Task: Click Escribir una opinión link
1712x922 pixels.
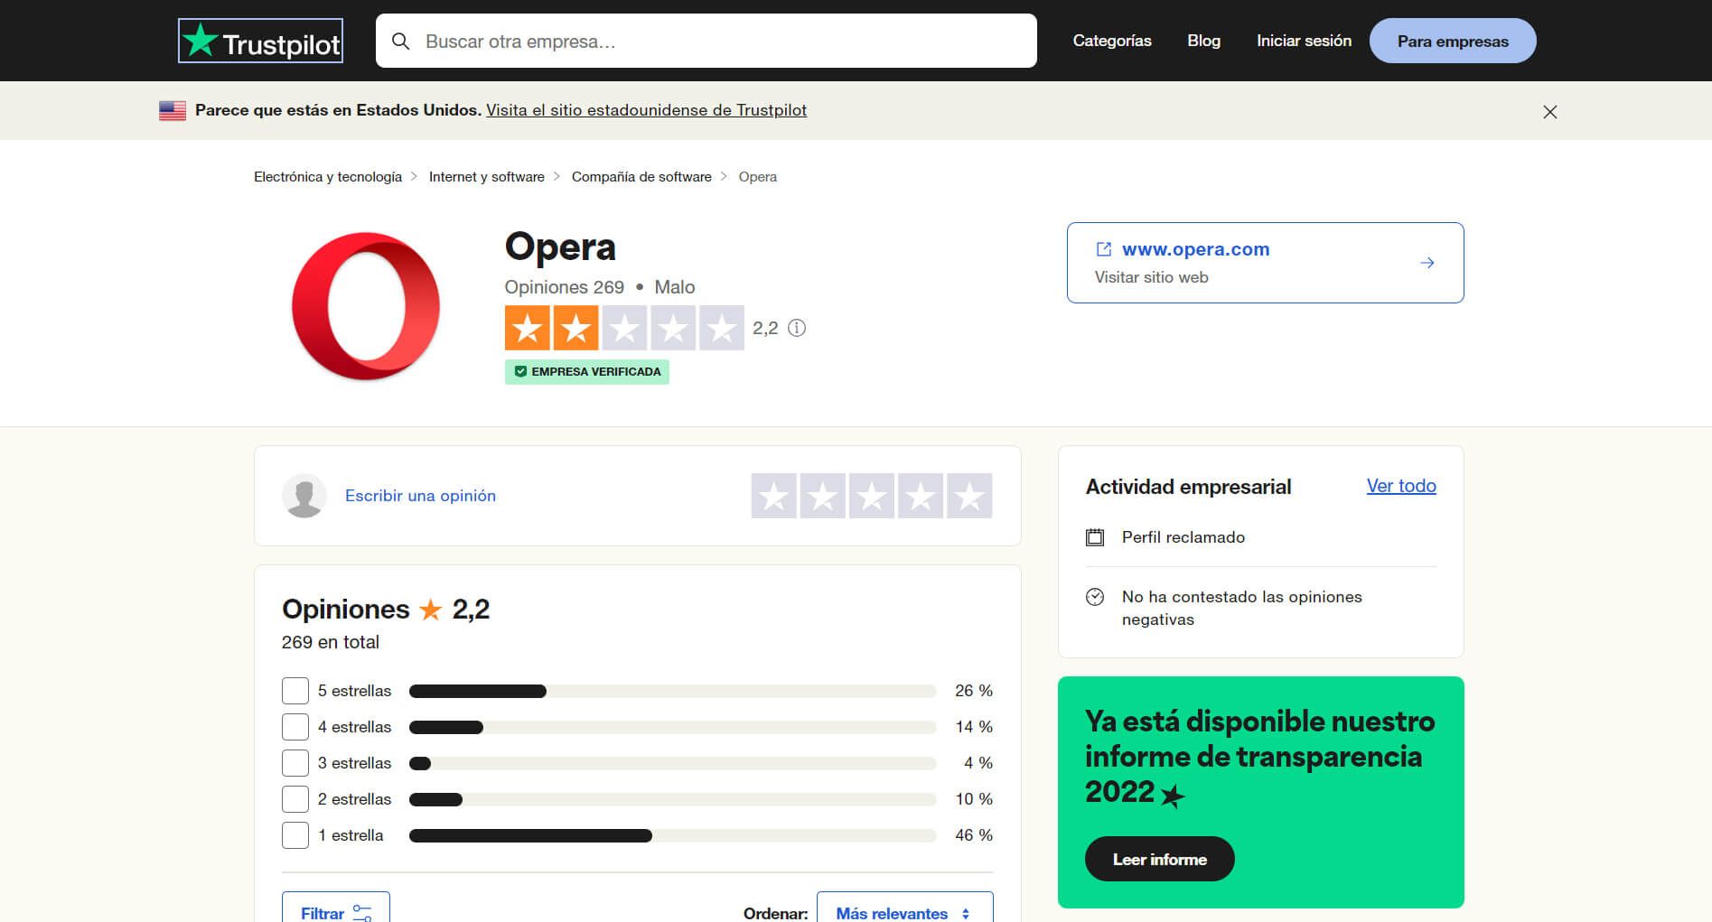Action: 420,496
